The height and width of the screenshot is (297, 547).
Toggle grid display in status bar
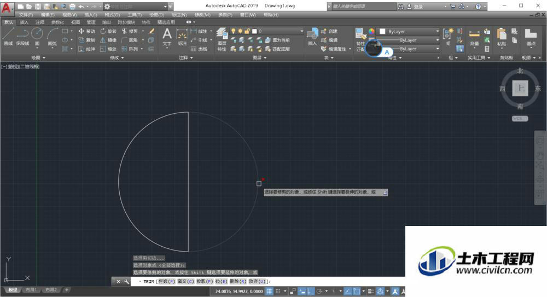269,291
